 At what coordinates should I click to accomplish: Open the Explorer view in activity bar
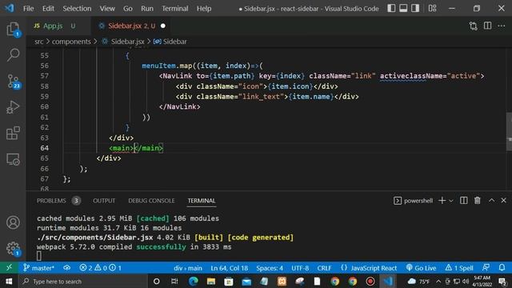coord(13,30)
